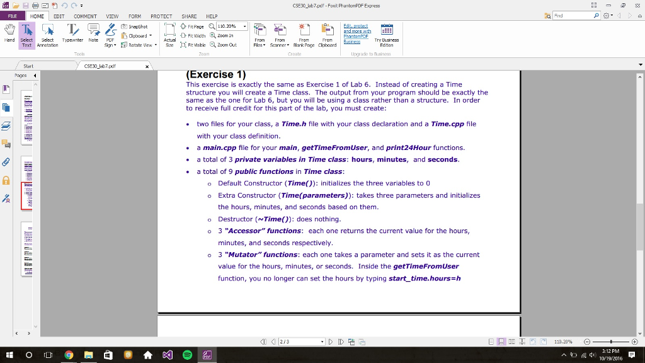The height and width of the screenshot is (363, 645).
Task: Enable continuous page view mode
Action: [x=501, y=342]
